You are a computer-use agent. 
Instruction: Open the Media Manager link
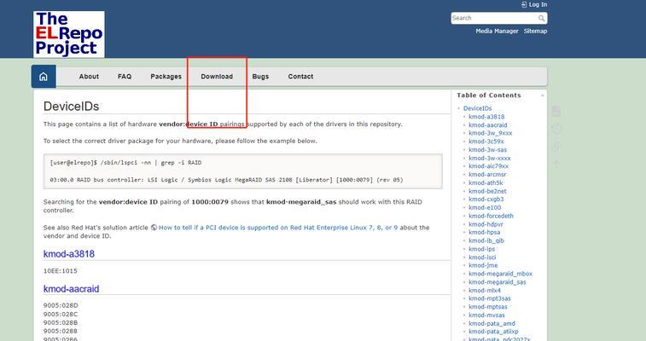[497, 31]
